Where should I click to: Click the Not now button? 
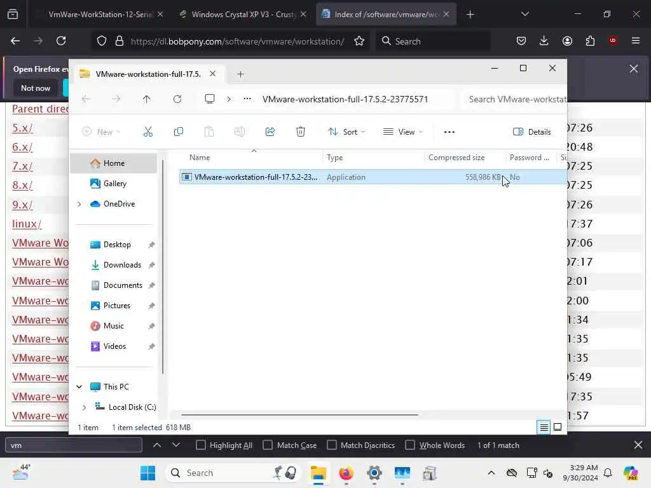[36, 88]
